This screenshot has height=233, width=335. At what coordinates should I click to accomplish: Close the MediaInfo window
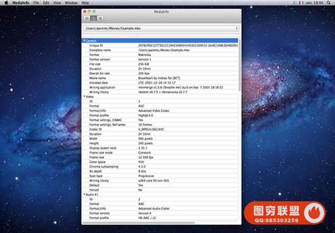tap(85, 12)
